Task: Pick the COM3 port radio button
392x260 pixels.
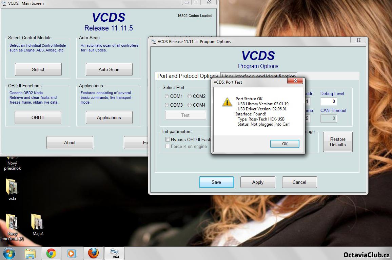Action: [x=167, y=105]
